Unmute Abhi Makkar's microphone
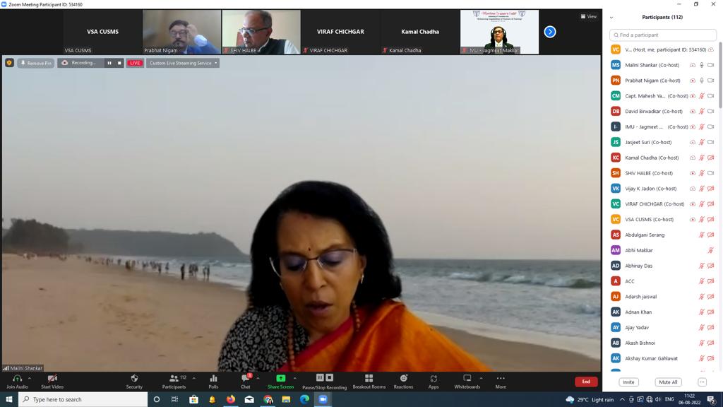The width and height of the screenshot is (723, 407). pos(710,250)
